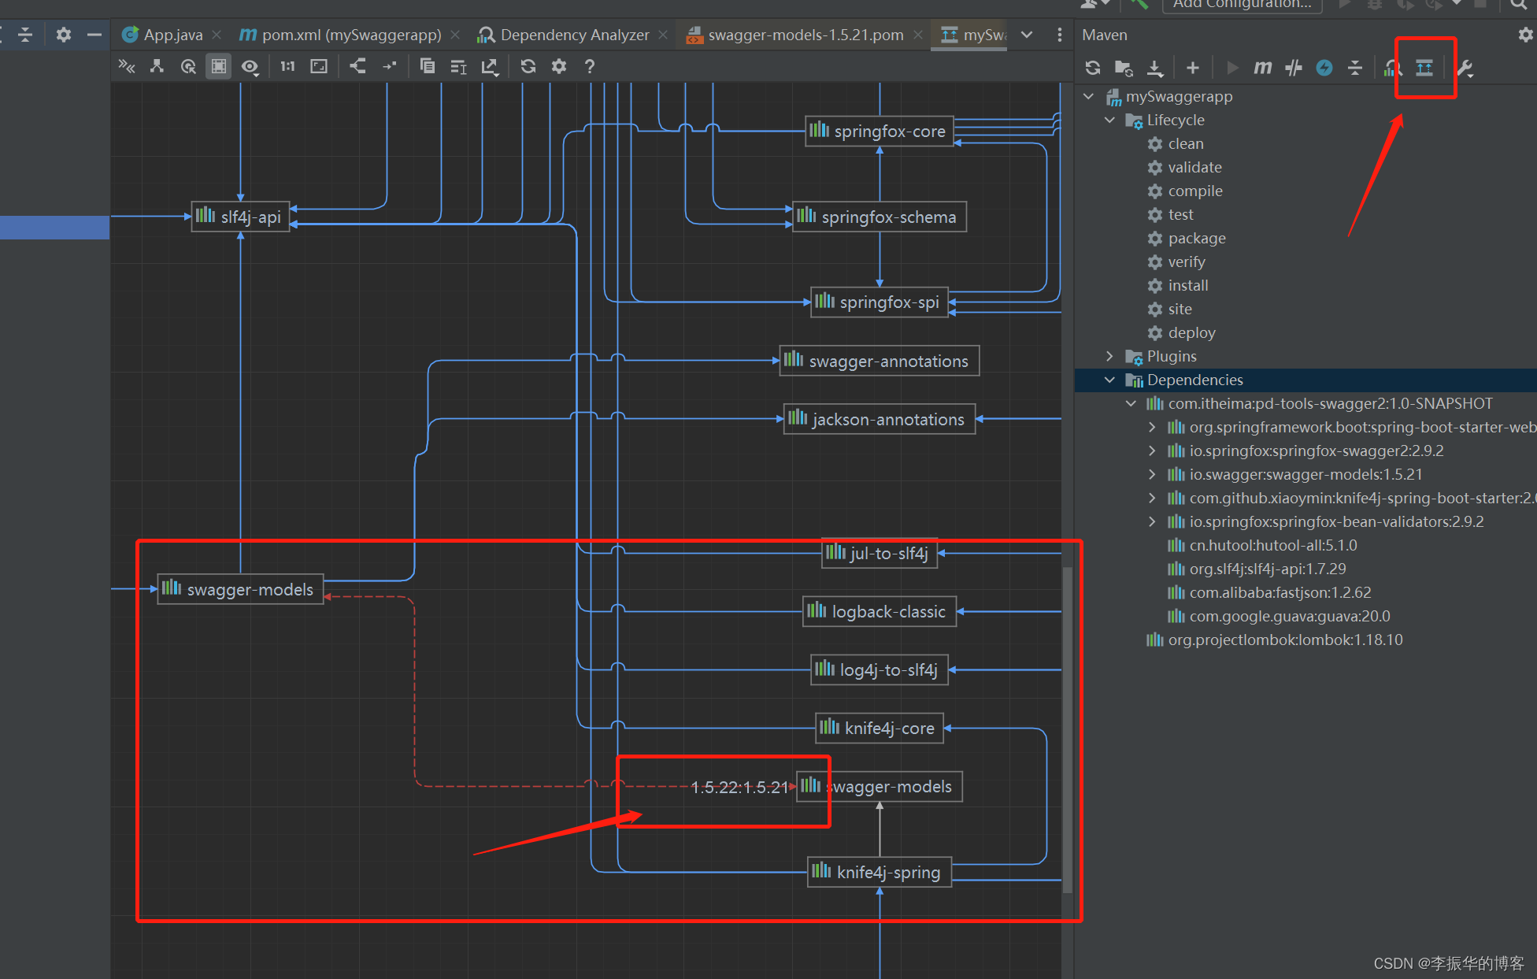Click the Show Dependencies diagram icon in Maven toolbar
Image resolution: width=1537 pixels, height=979 pixels.
[1424, 68]
